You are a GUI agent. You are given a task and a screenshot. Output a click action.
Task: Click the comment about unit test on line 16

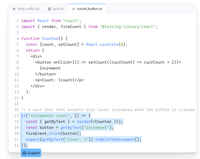[108, 110]
